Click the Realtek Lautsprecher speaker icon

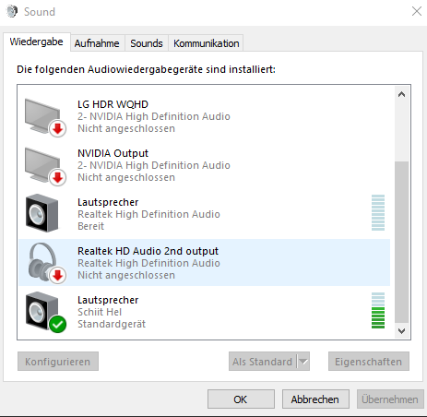tap(42, 213)
